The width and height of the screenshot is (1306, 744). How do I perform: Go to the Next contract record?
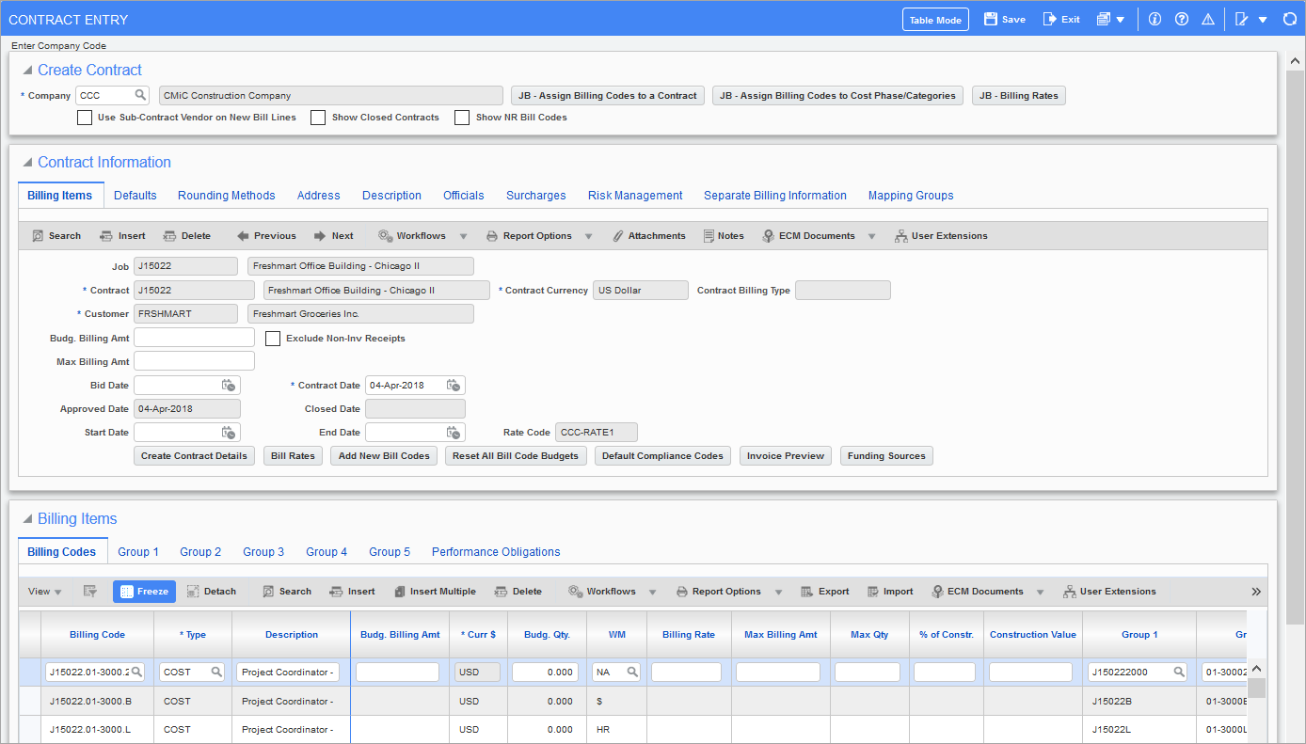tap(334, 236)
